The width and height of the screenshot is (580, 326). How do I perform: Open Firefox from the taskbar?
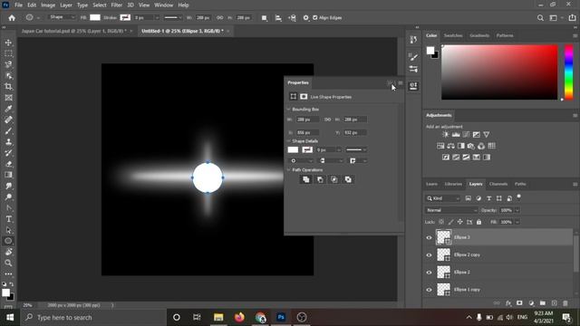point(239,318)
